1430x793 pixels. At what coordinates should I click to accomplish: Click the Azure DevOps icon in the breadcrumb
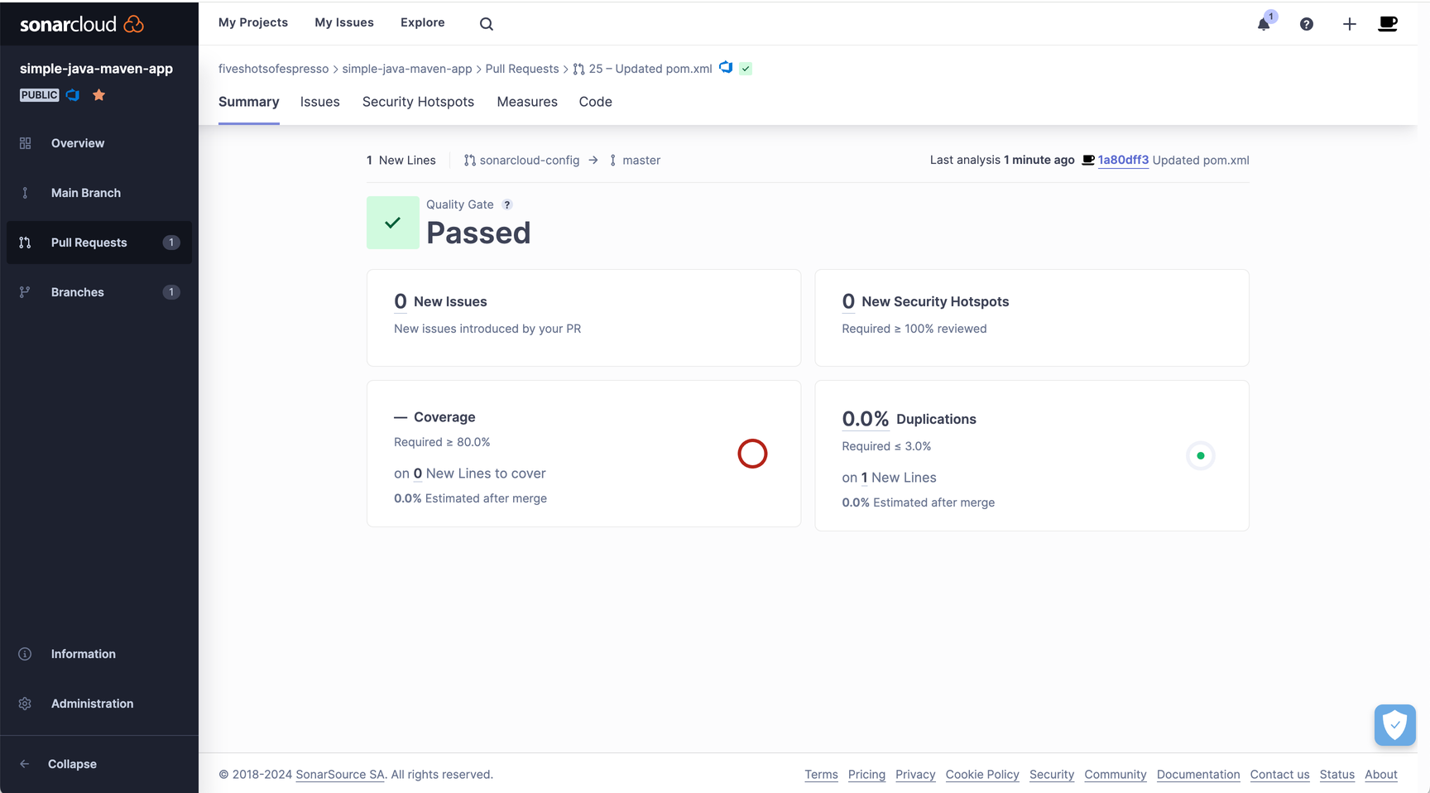pos(726,68)
